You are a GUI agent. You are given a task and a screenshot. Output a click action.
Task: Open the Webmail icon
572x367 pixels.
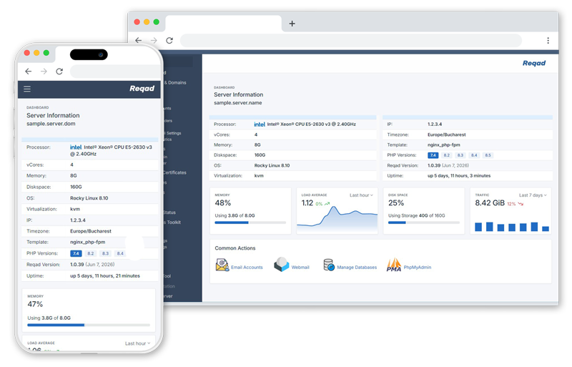pyautogui.click(x=281, y=265)
